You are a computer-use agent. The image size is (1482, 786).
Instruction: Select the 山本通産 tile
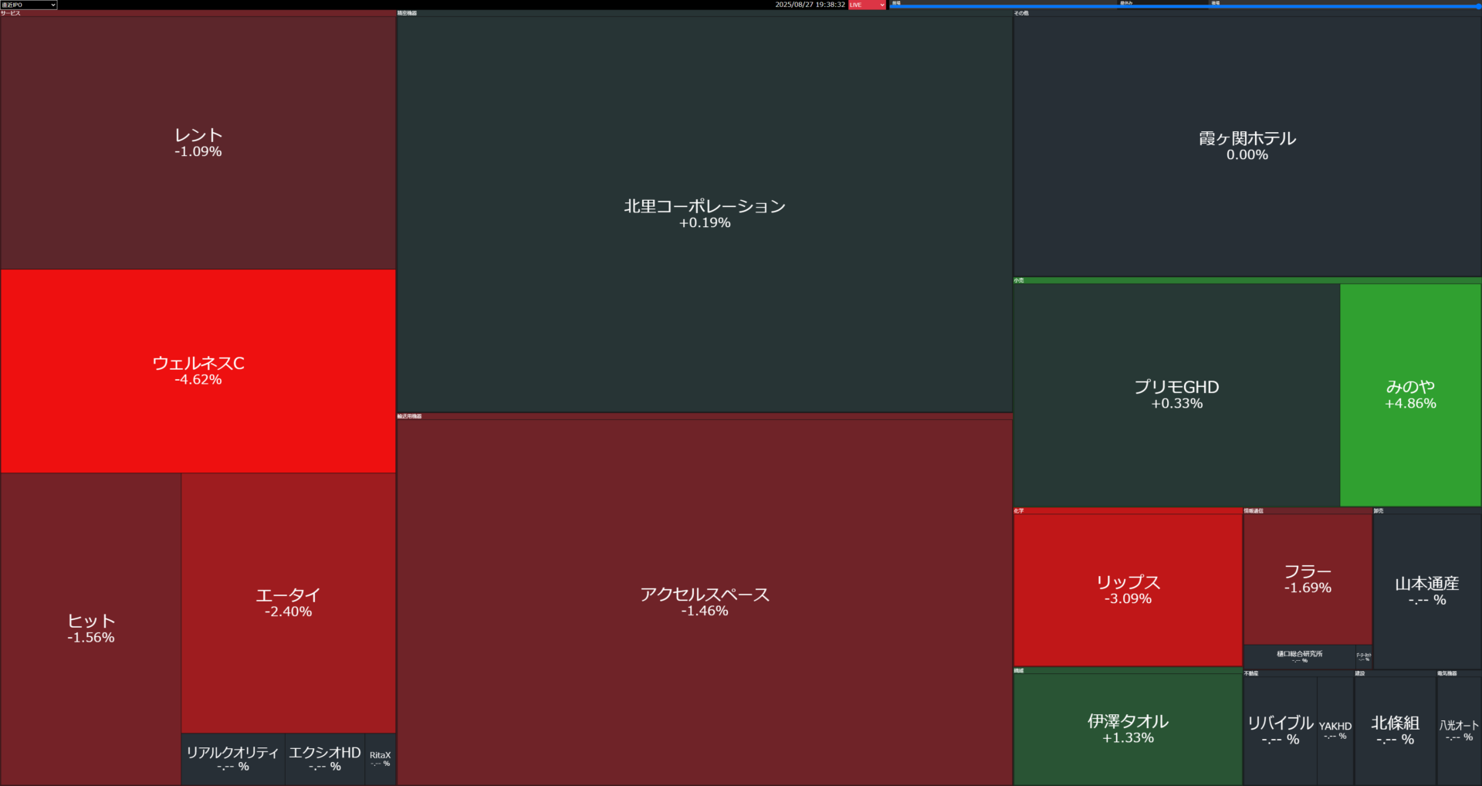pyautogui.click(x=1427, y=591)
